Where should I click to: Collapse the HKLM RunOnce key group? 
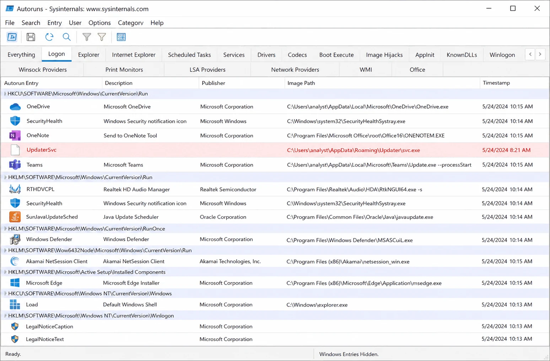[5, 228]
